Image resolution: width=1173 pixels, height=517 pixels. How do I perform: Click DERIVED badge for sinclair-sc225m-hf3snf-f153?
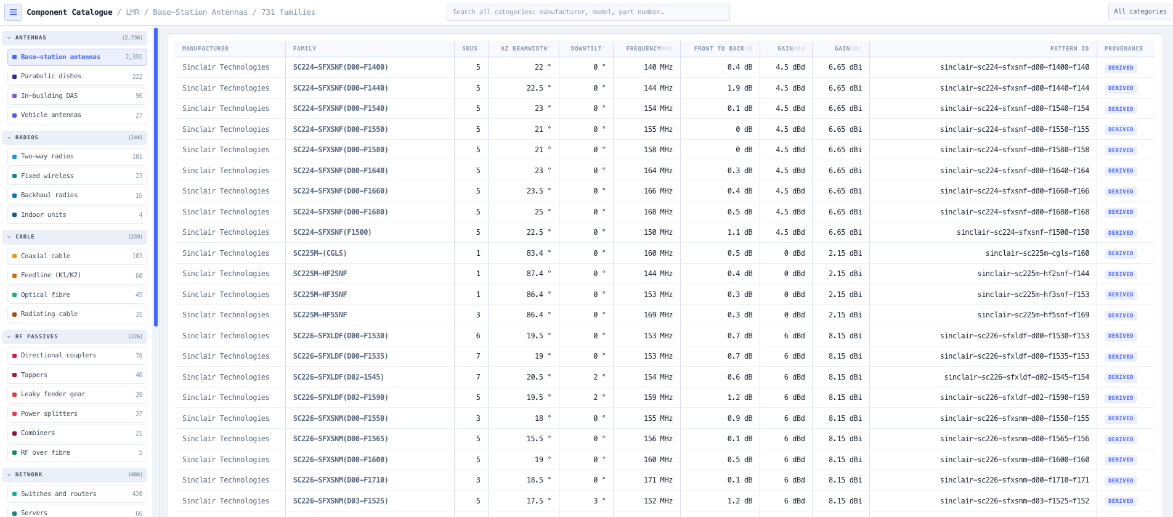tap(1121, 295)
